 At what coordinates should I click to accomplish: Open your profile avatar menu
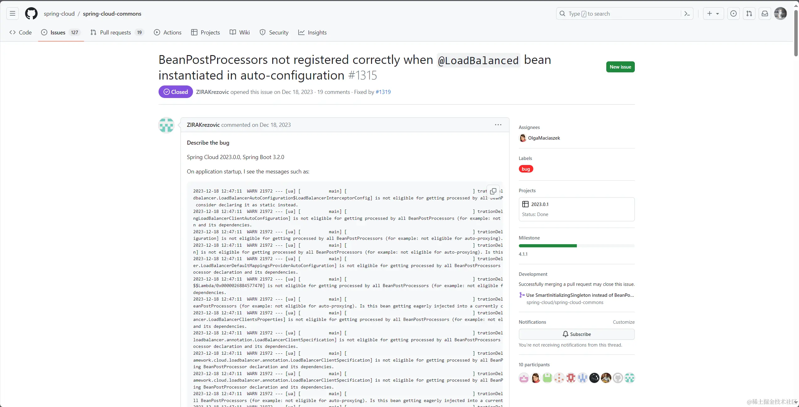pyautogui.click(x=781, y=13)
